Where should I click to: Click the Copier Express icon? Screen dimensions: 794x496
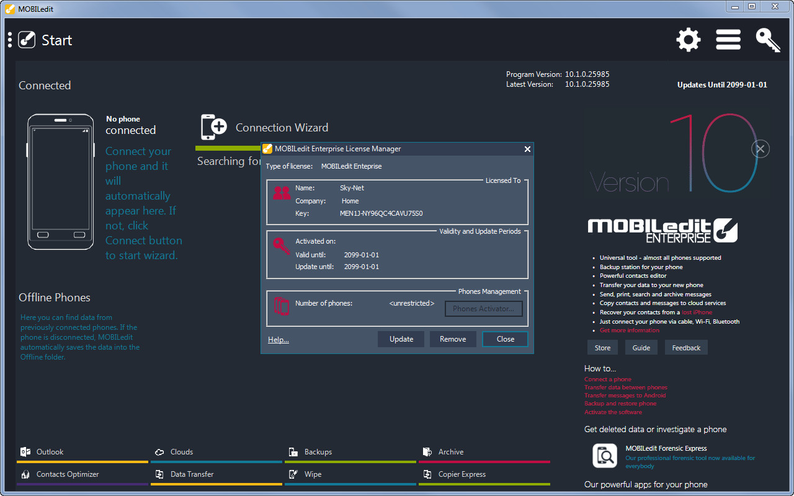pos(427,474)
